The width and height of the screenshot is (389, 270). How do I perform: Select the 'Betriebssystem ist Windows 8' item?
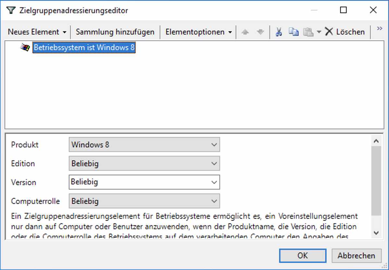pyautogui.click(x=84, y=47)
